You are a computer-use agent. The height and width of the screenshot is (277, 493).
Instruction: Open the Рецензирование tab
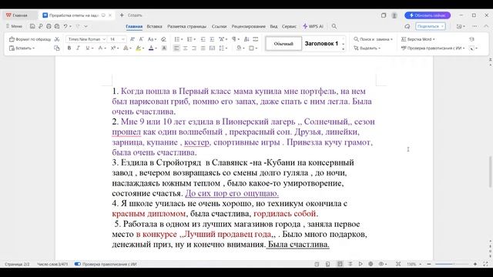tap(248, 26)
